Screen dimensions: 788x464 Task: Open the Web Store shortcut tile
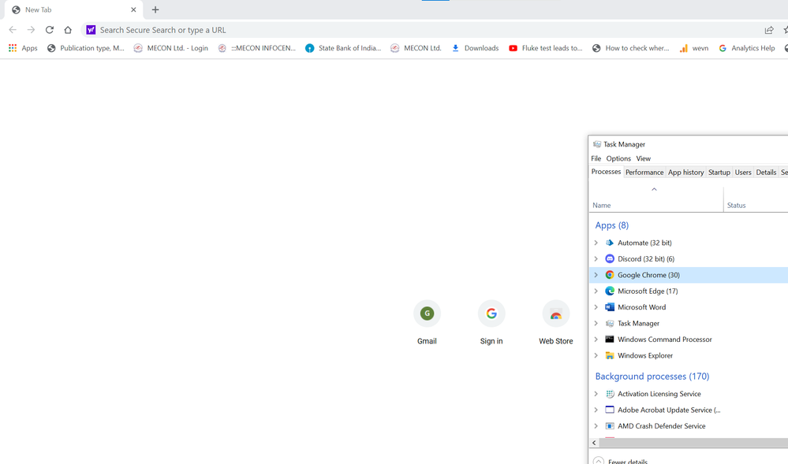[556, 323]
